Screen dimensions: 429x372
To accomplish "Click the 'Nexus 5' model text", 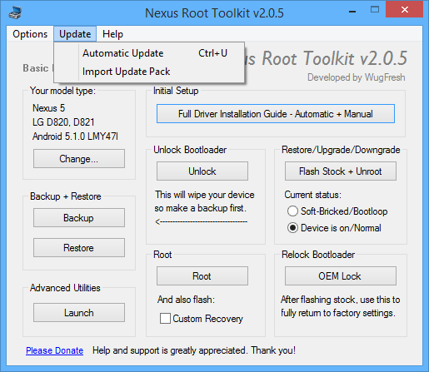I will [48, 108].
